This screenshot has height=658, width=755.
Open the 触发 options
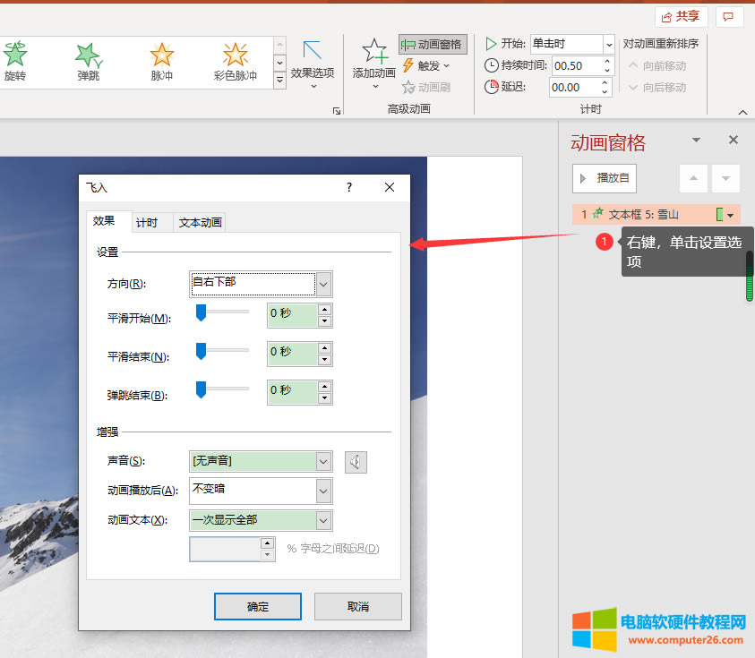coord(425,64)
